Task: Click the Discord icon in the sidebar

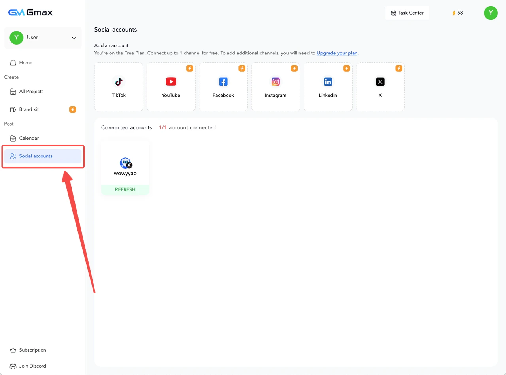Action: [13, 366]
